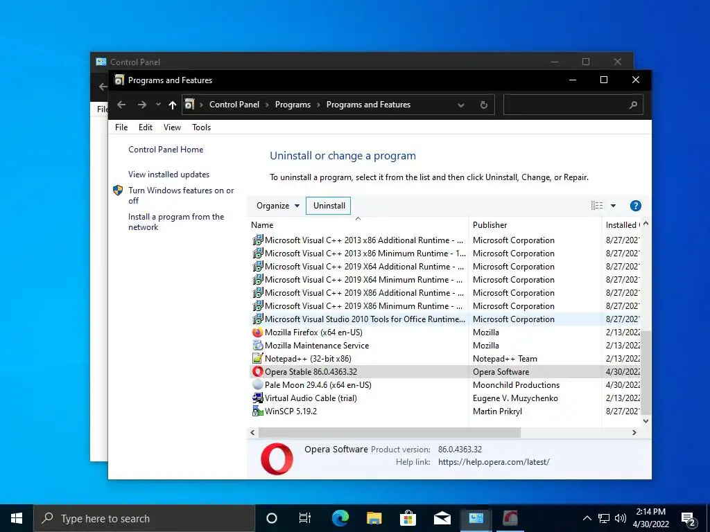
Task: Click the Control Panel breadcrumb
Action: pyautogui.click(x=234, y=105)
